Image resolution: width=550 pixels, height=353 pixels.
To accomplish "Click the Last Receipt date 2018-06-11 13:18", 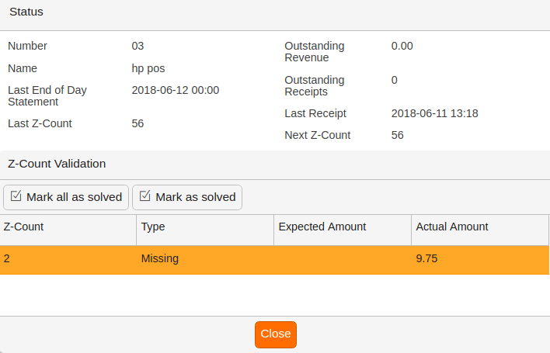I will (x=434, y=113).
